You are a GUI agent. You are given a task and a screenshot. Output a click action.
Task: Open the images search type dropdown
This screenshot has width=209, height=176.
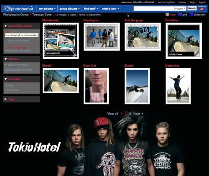180,8
